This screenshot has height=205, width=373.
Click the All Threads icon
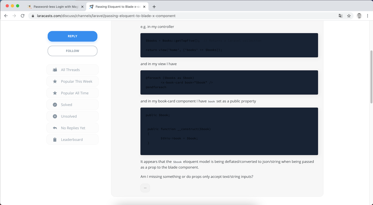click(55, 70)
